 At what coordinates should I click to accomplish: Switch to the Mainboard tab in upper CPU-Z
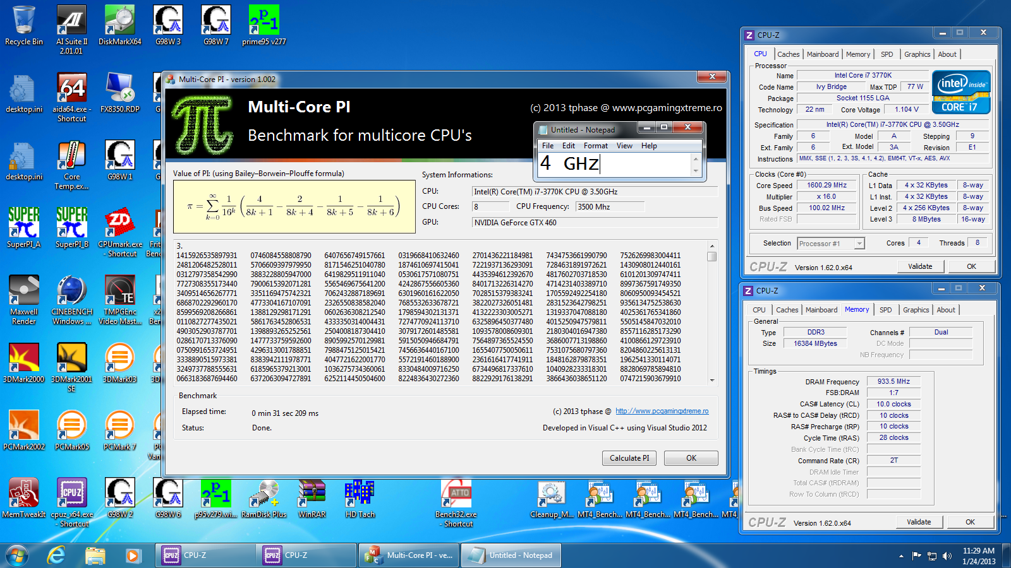click(x=823, y=54)
